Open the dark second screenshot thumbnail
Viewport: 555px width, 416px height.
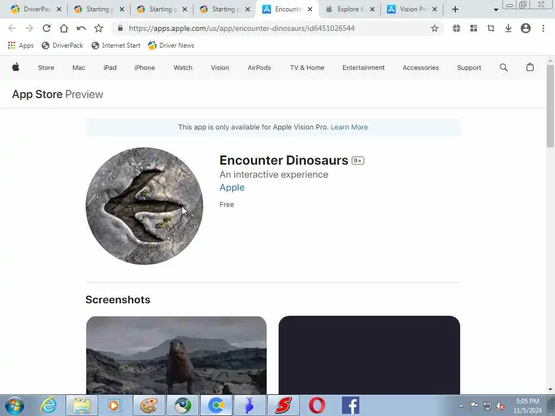369,355
